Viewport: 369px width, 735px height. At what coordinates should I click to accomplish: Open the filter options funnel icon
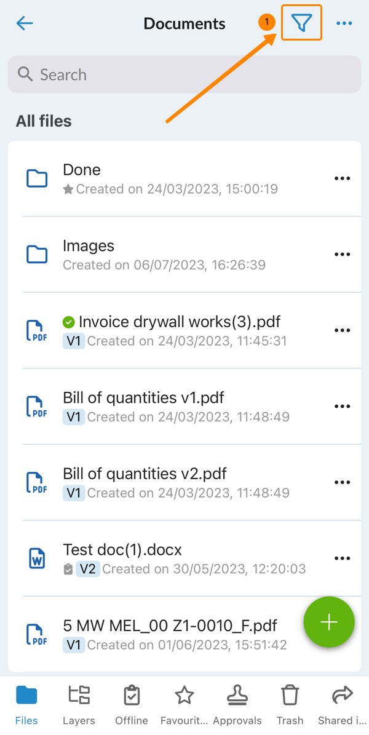point(301,23)
